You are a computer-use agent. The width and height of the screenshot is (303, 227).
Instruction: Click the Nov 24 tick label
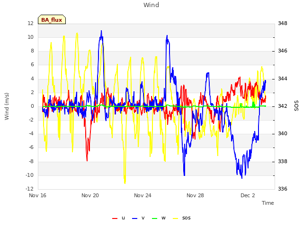click(x=143, y=195)
